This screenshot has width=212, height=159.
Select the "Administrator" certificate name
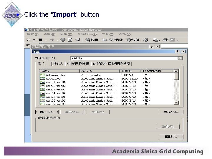pyautogui.click(x=55, y=75)
